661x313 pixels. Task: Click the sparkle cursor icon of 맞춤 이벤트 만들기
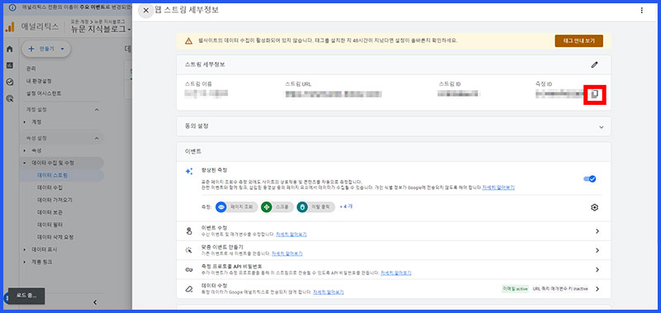(189, 250)
